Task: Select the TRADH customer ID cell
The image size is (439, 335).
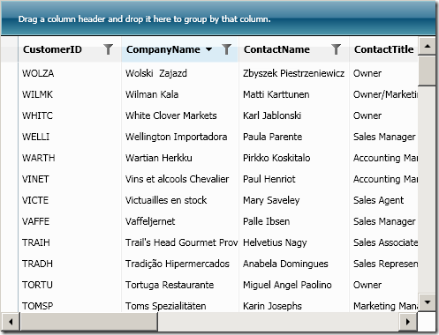Action: click(x=70, y=264)
